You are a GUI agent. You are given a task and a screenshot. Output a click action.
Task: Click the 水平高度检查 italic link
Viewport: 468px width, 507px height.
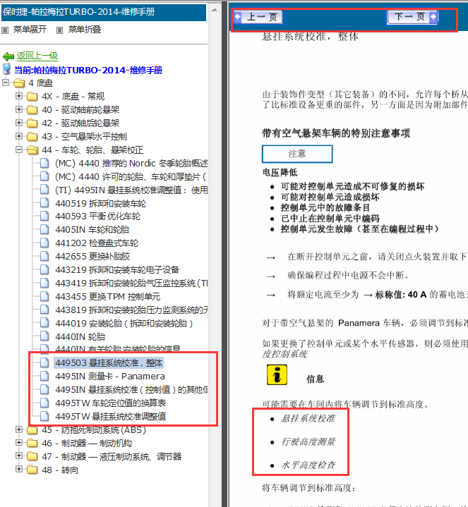pyautogui.click(x=308, y=465)
